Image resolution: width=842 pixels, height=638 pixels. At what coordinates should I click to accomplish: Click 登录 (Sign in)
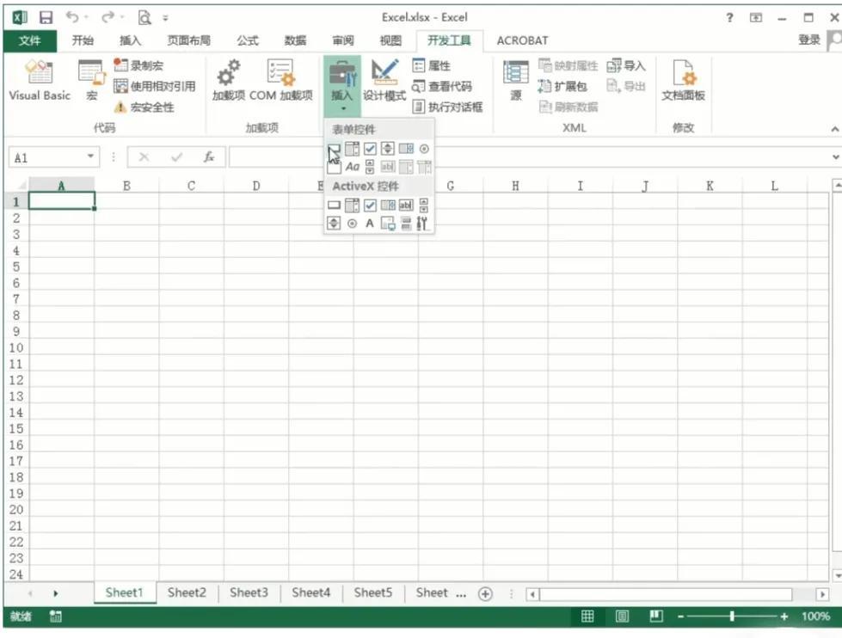pos(809,40)
